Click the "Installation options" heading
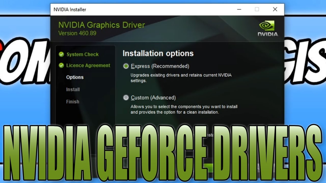Image resolution: width=326 pixels, height=183 pixels. (x=158, y=53)
